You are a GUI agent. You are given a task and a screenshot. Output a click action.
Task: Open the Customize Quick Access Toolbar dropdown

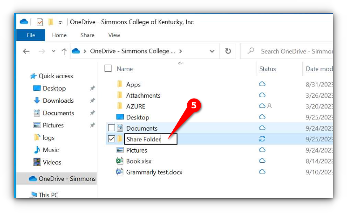[x=60, y=22]
